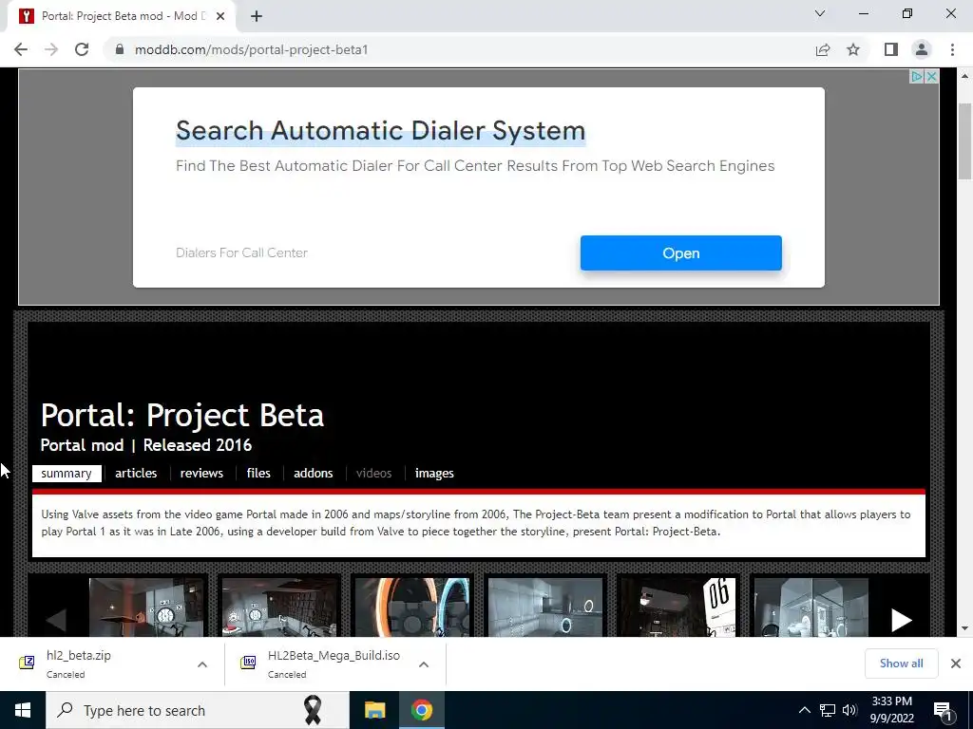Click Dialers For Call Center text

(x=241, y=252)
